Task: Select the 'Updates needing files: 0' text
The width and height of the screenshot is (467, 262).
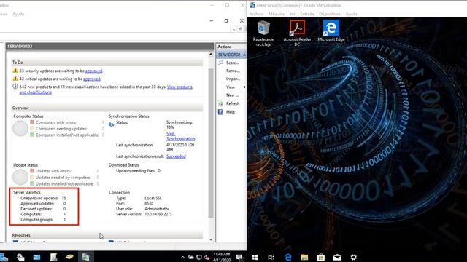Action: point(138,171)
